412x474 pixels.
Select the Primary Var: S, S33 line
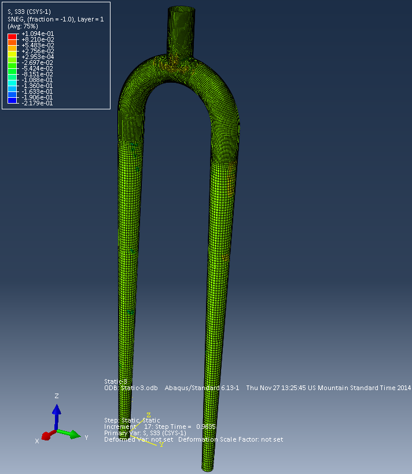145,433
